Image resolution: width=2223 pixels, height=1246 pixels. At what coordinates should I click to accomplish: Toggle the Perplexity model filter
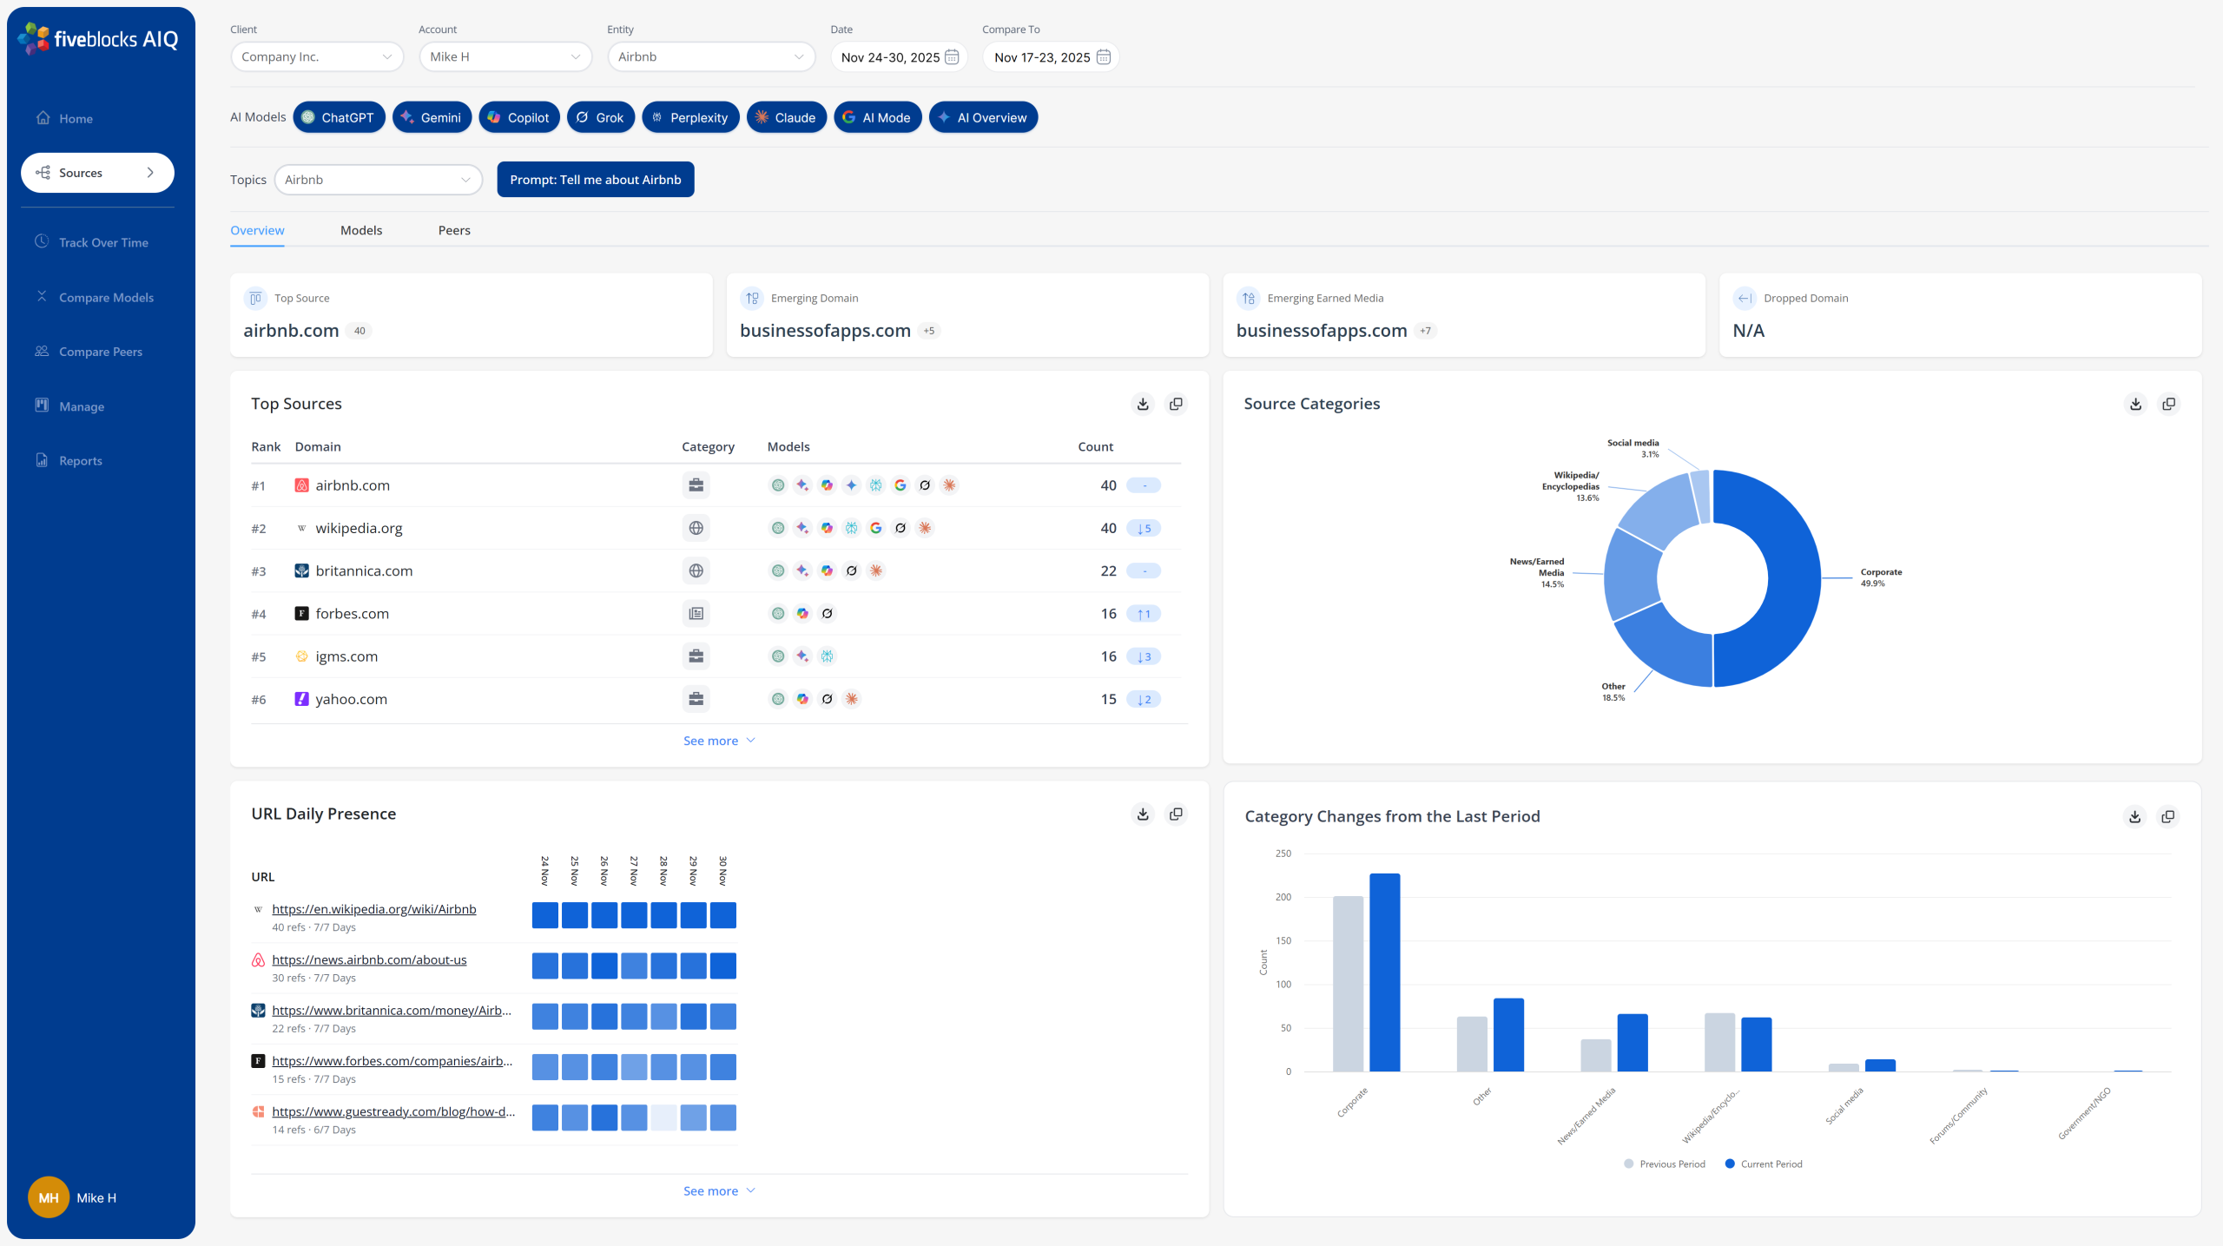[x=690, y=117]
